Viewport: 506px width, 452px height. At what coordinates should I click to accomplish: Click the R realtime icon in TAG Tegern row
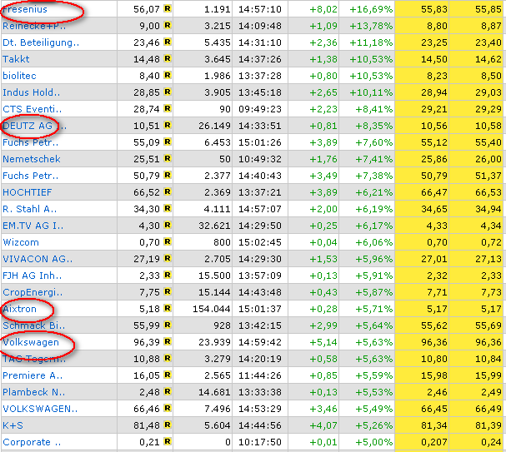pos(168,358)
